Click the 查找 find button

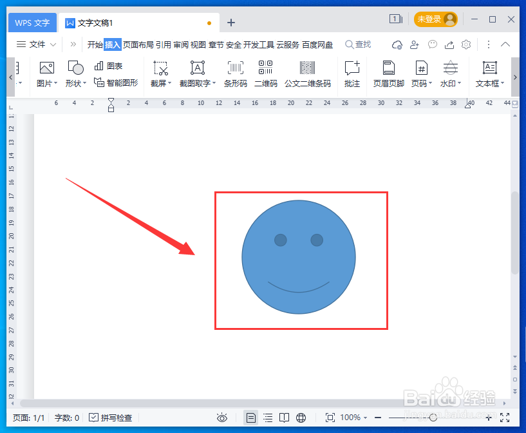[x=358, y=44]
